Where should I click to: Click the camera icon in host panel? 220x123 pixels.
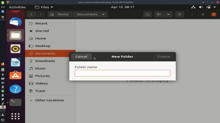click(3, 79)
